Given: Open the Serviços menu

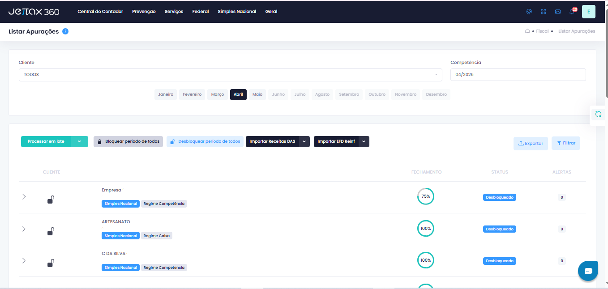Looking at the screenshot, I should click(x=174, y=12).
